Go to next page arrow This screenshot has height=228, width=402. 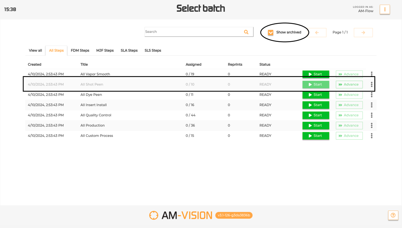[x=363, y=32]
